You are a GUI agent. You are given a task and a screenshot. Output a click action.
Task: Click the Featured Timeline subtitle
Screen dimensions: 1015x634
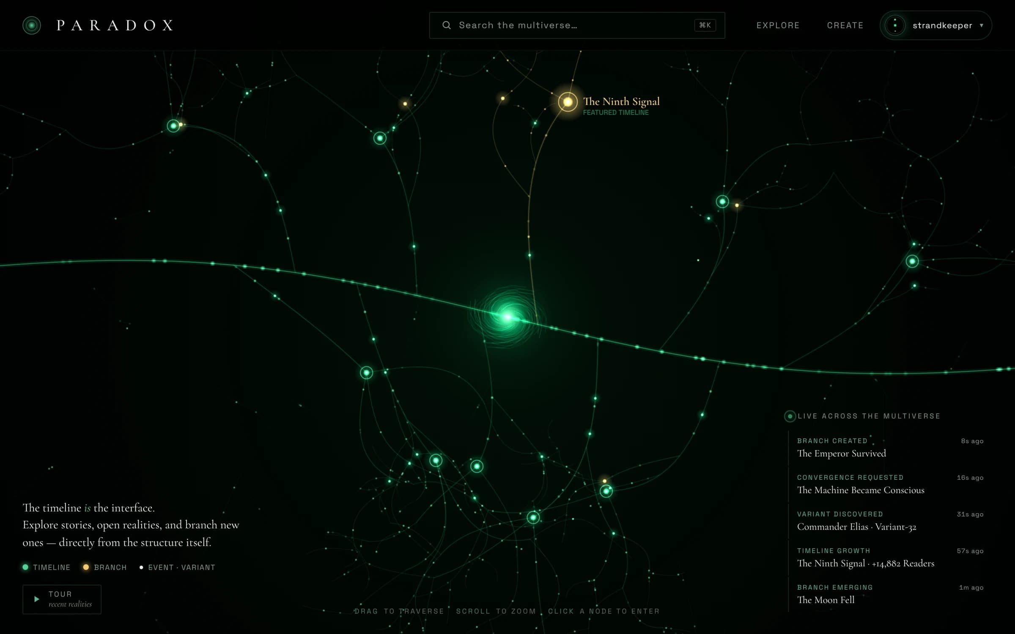point(616,112)
